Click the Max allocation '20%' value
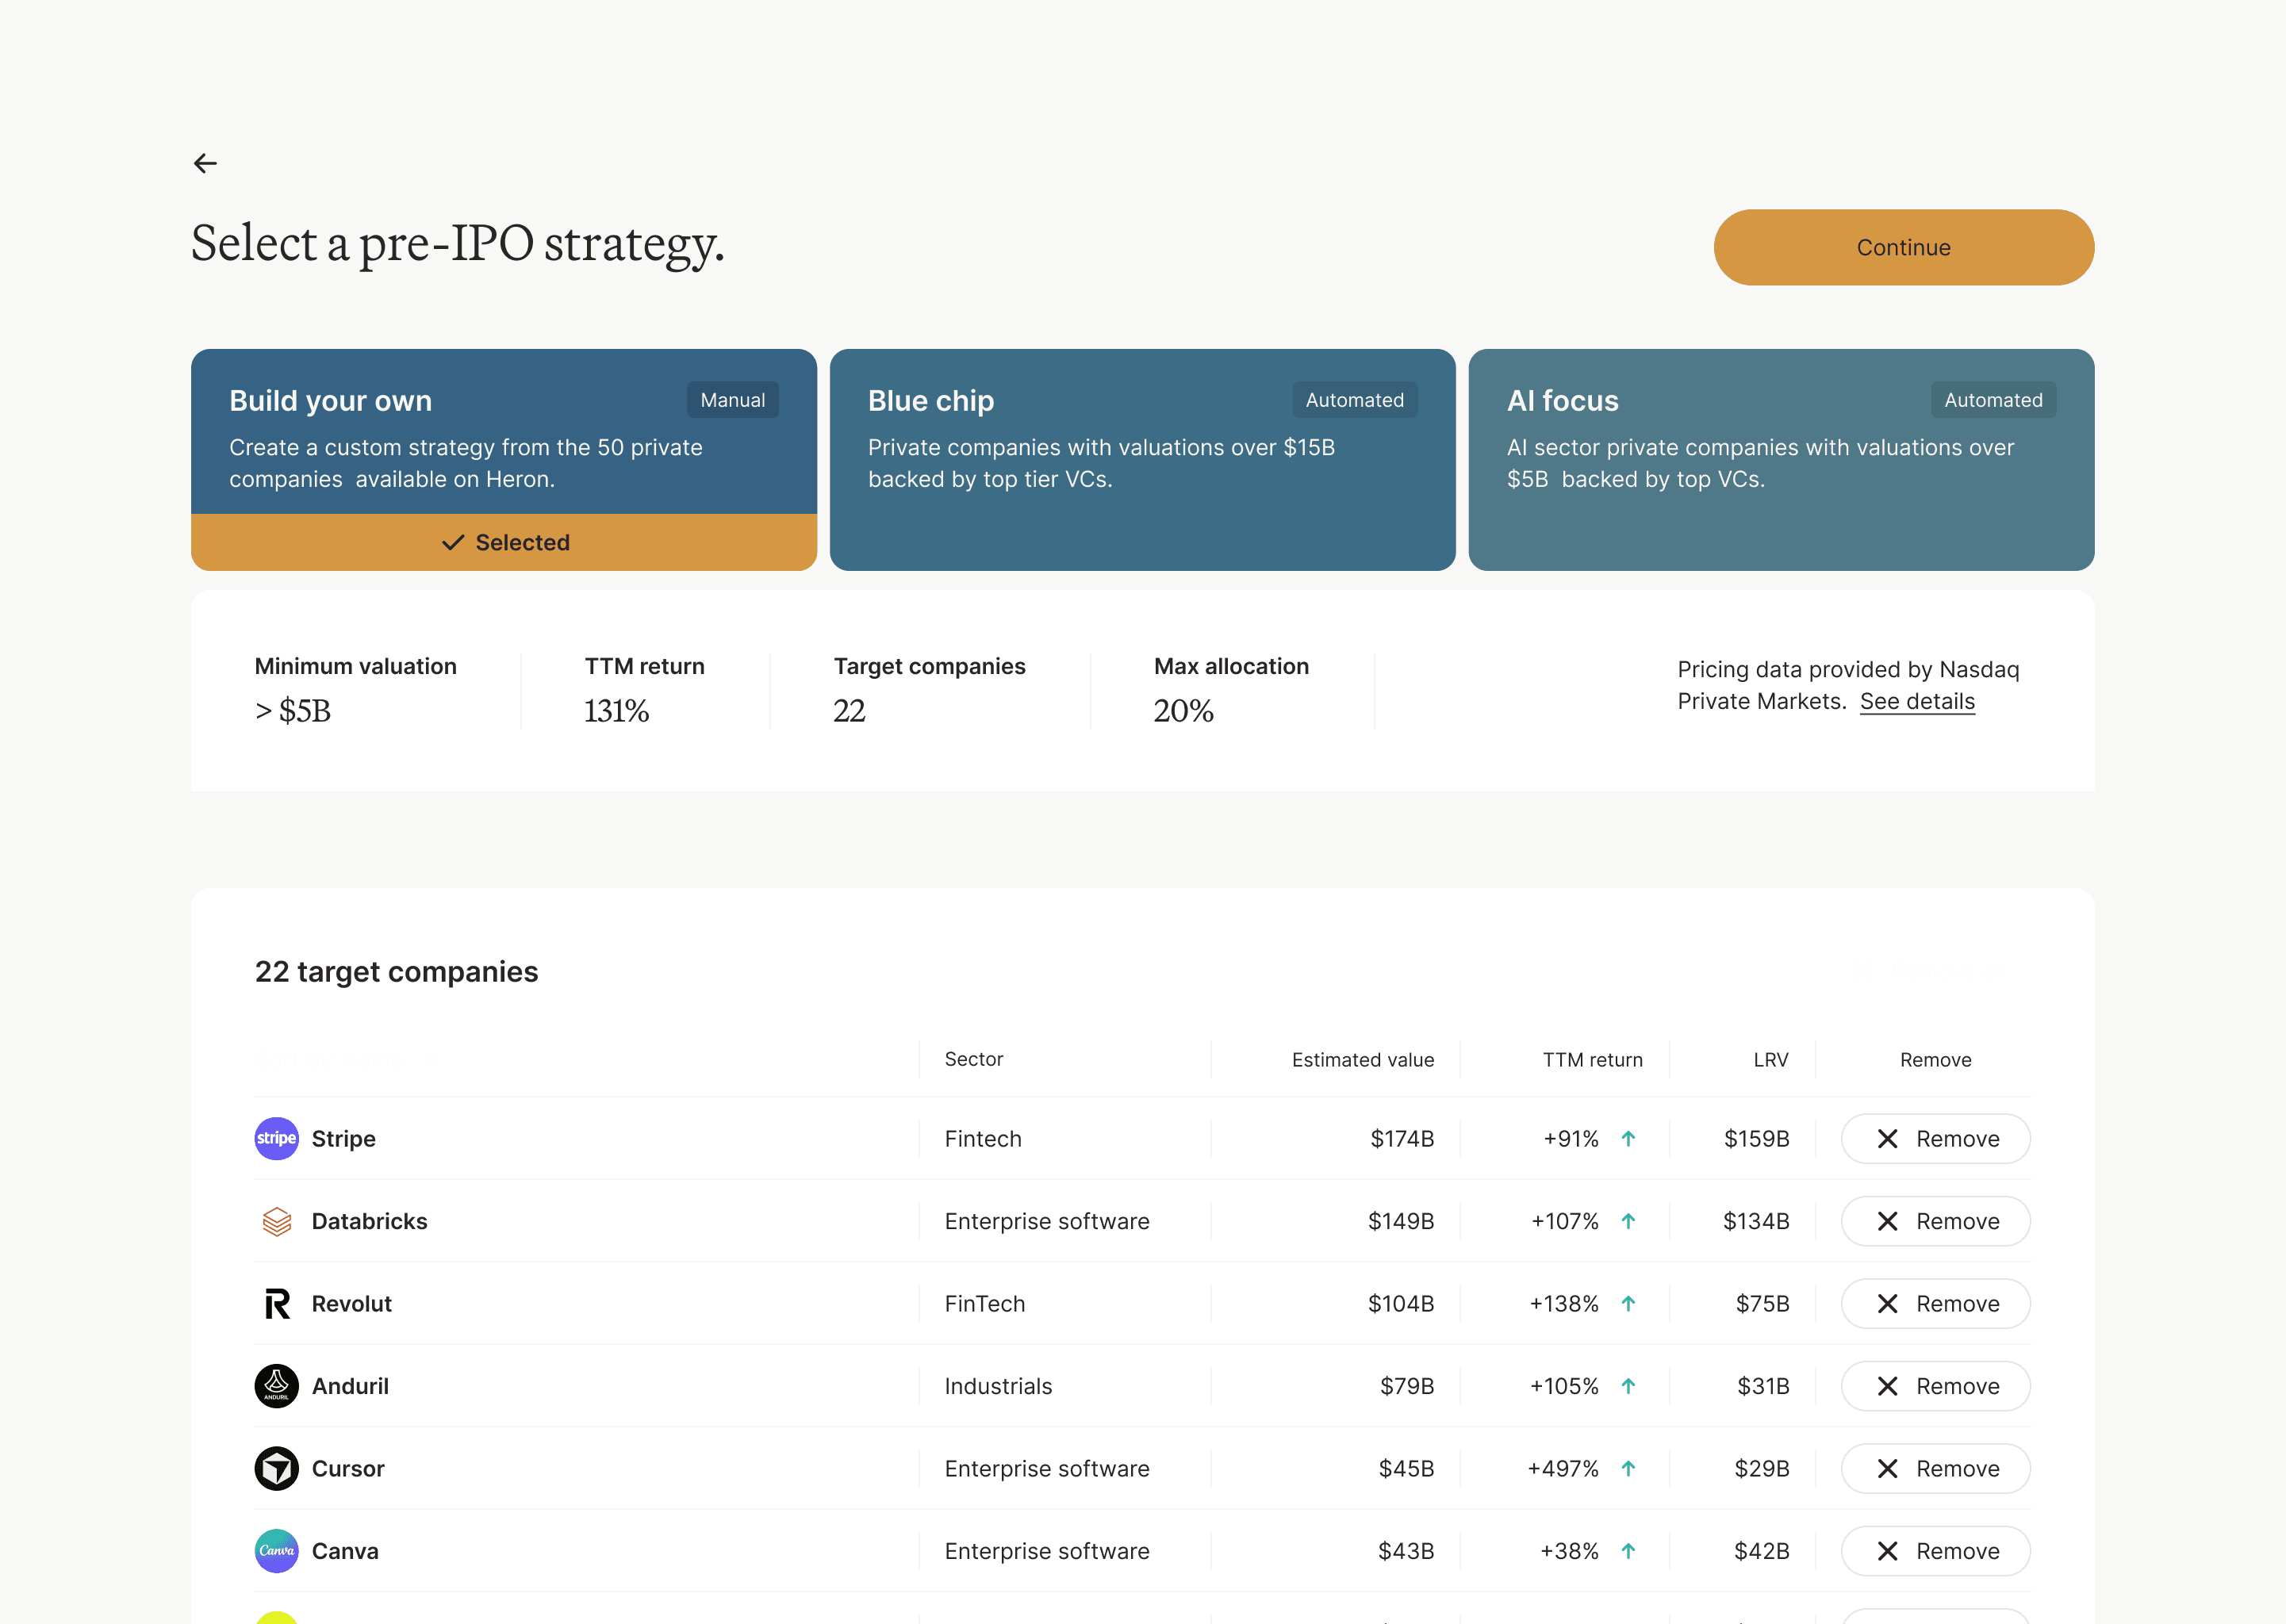The image size is (2286, 1624). click(x=1184, y=710)
